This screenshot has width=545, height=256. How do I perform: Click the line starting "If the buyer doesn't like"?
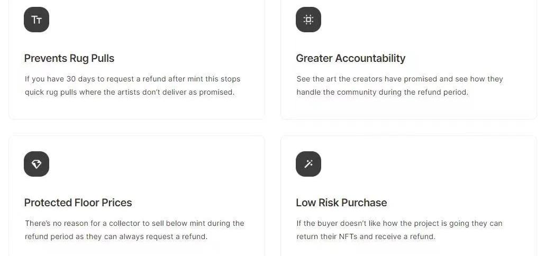point(399,223)
